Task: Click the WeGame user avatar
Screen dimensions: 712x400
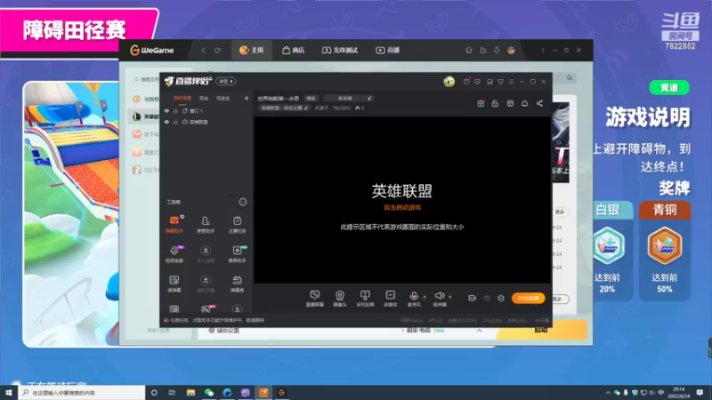Action: pyautogui.click(x=511, y=51)
